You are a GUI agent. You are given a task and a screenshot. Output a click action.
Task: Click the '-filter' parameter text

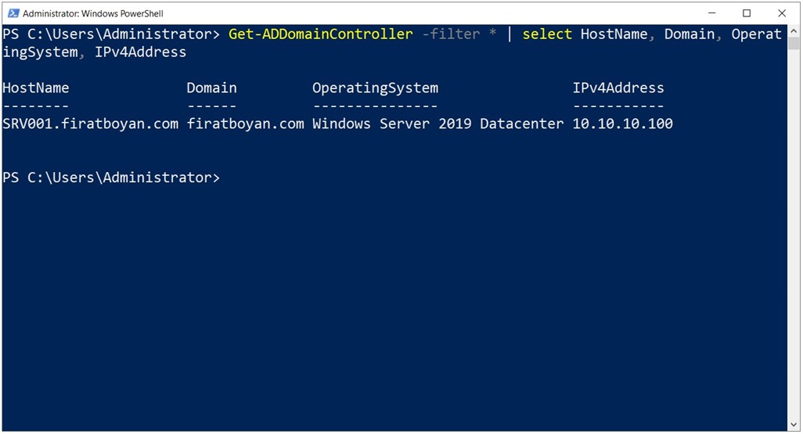click(451, 34)
